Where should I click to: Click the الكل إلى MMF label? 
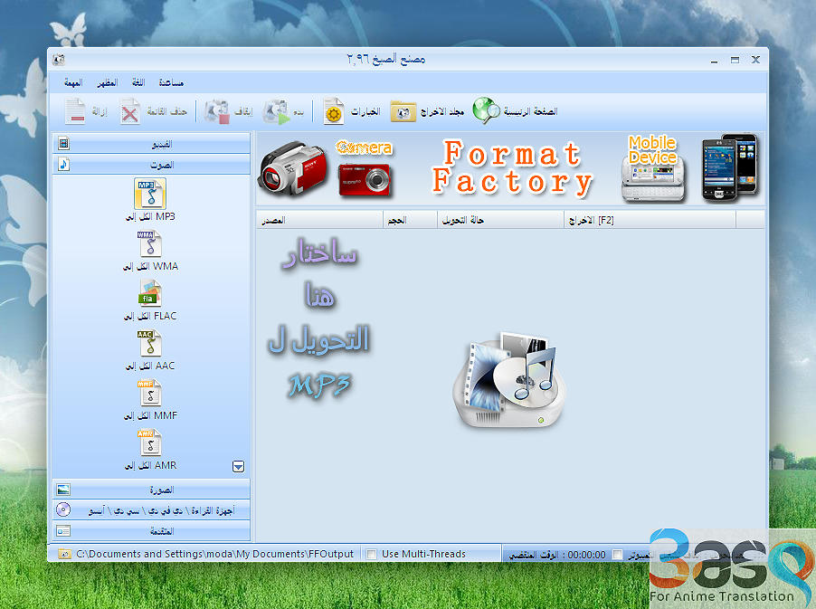(x=150, y=416)
